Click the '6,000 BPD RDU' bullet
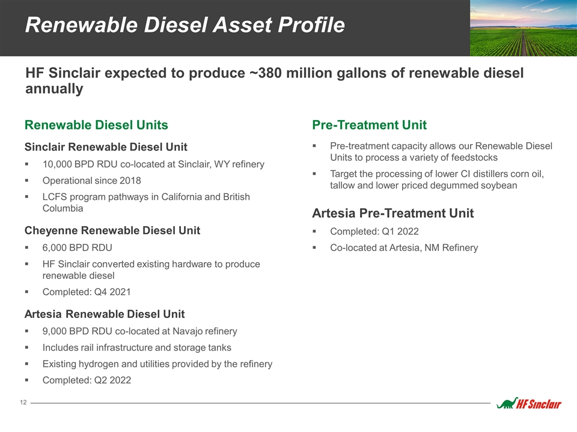The width and height of the screenshot is (577, 432). tap(78, 248)
